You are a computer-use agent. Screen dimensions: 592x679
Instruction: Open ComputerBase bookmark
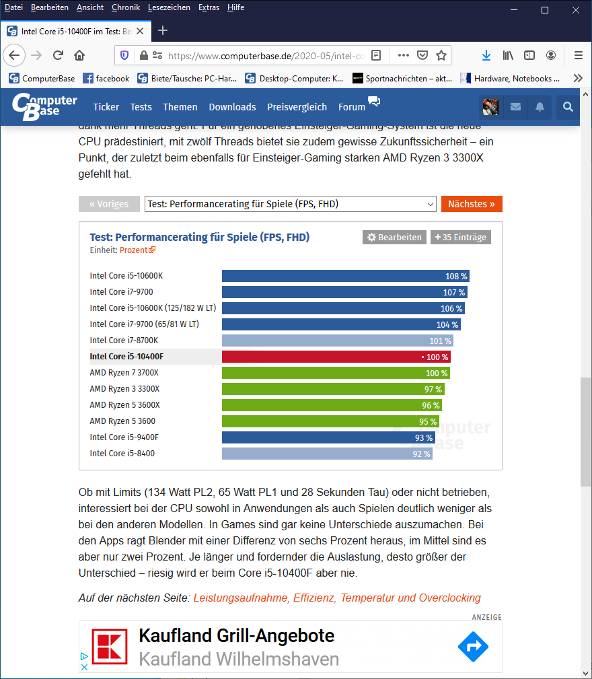point(42,78)
